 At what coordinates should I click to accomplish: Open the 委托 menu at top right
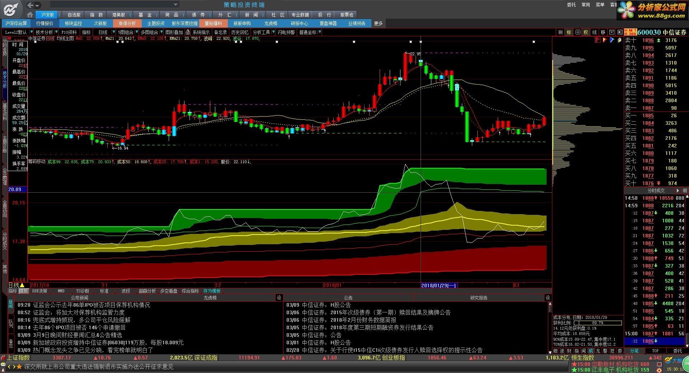[x=571, y=5]
